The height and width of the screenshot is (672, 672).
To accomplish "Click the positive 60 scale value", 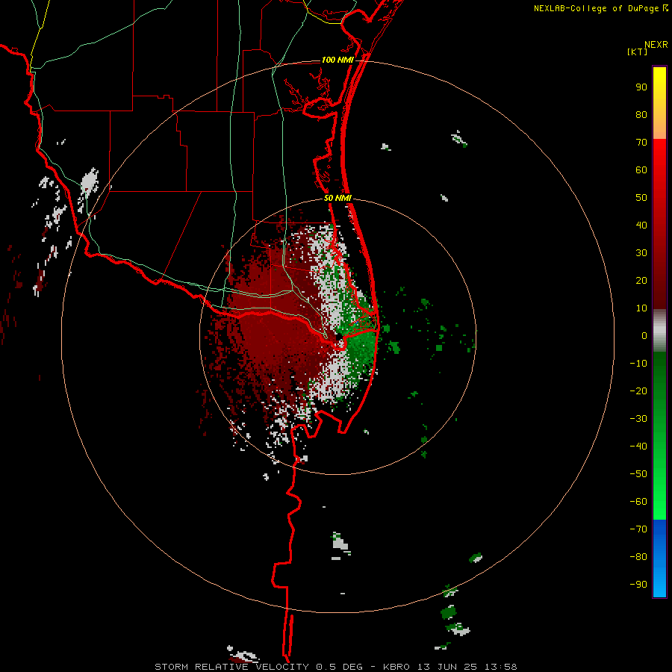I will pos(641,170).
